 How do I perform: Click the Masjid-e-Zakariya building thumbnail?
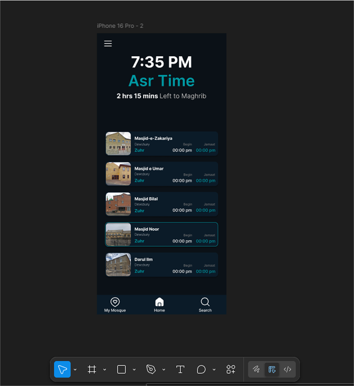coord(118,143)
